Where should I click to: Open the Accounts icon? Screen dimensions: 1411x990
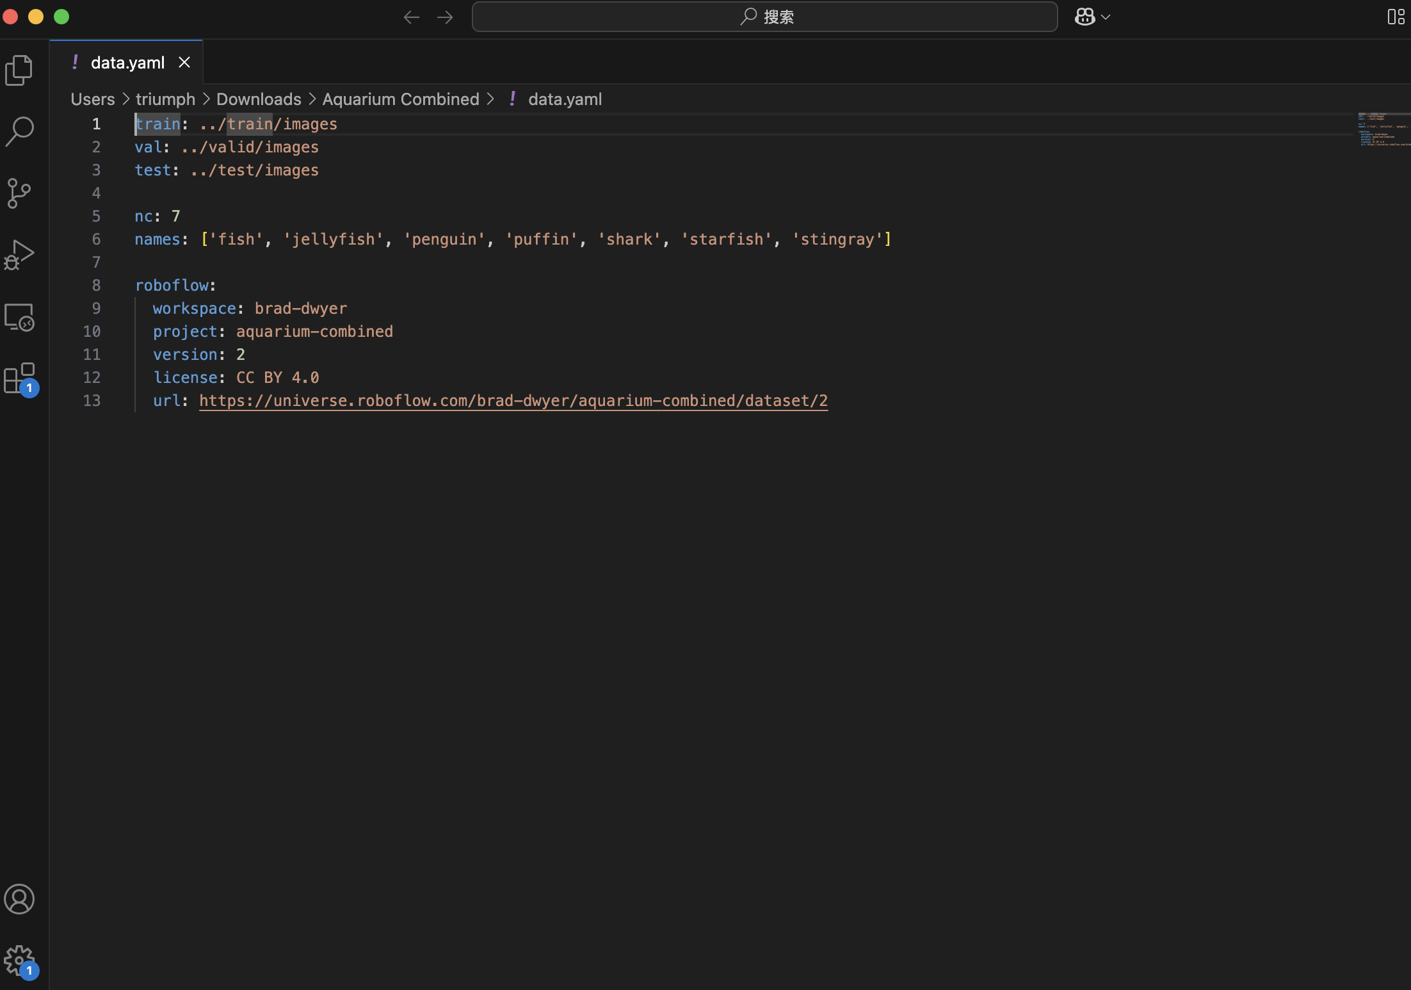19,899
